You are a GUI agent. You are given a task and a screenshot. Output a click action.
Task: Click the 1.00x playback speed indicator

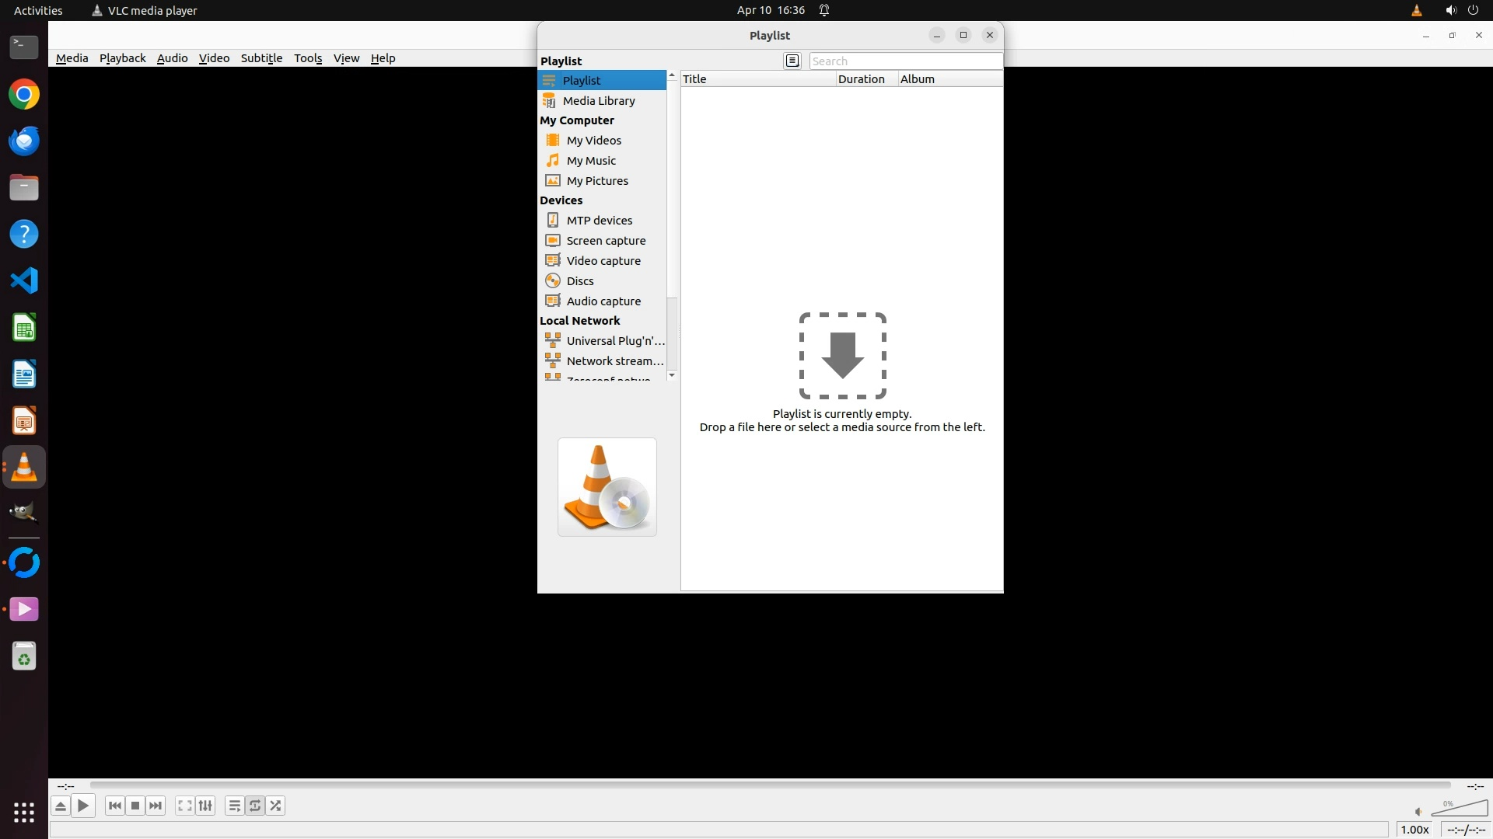[1414, 830]
